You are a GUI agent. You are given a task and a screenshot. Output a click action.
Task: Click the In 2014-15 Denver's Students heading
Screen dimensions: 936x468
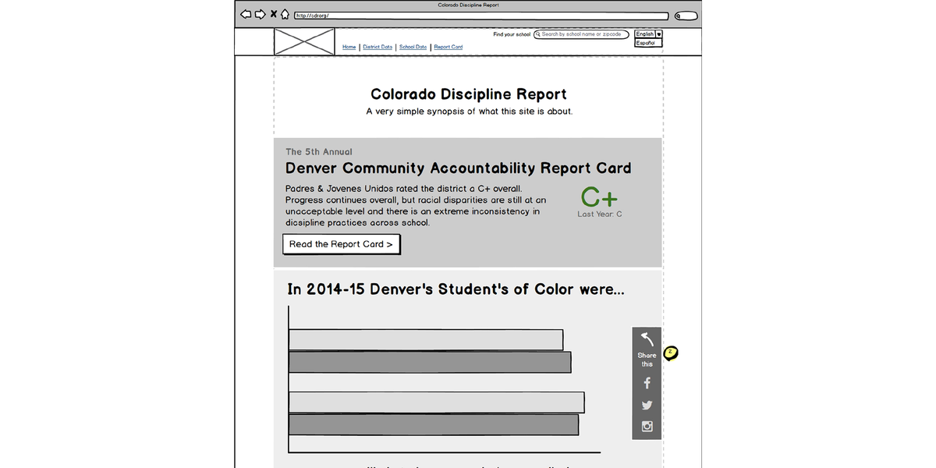[456, 289]
